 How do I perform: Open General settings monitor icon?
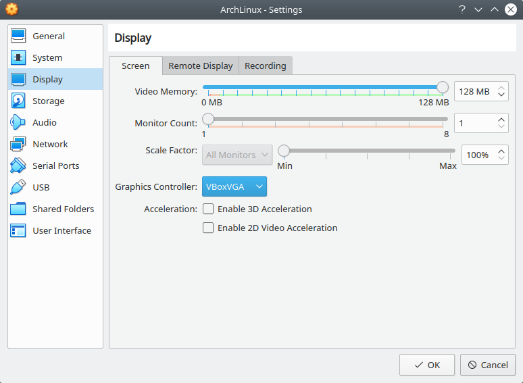pos(18,36)
